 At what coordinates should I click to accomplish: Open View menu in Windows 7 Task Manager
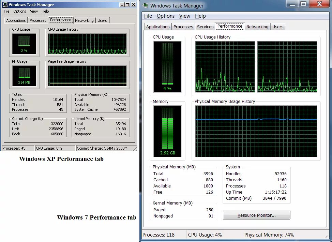tap(185, 16)
